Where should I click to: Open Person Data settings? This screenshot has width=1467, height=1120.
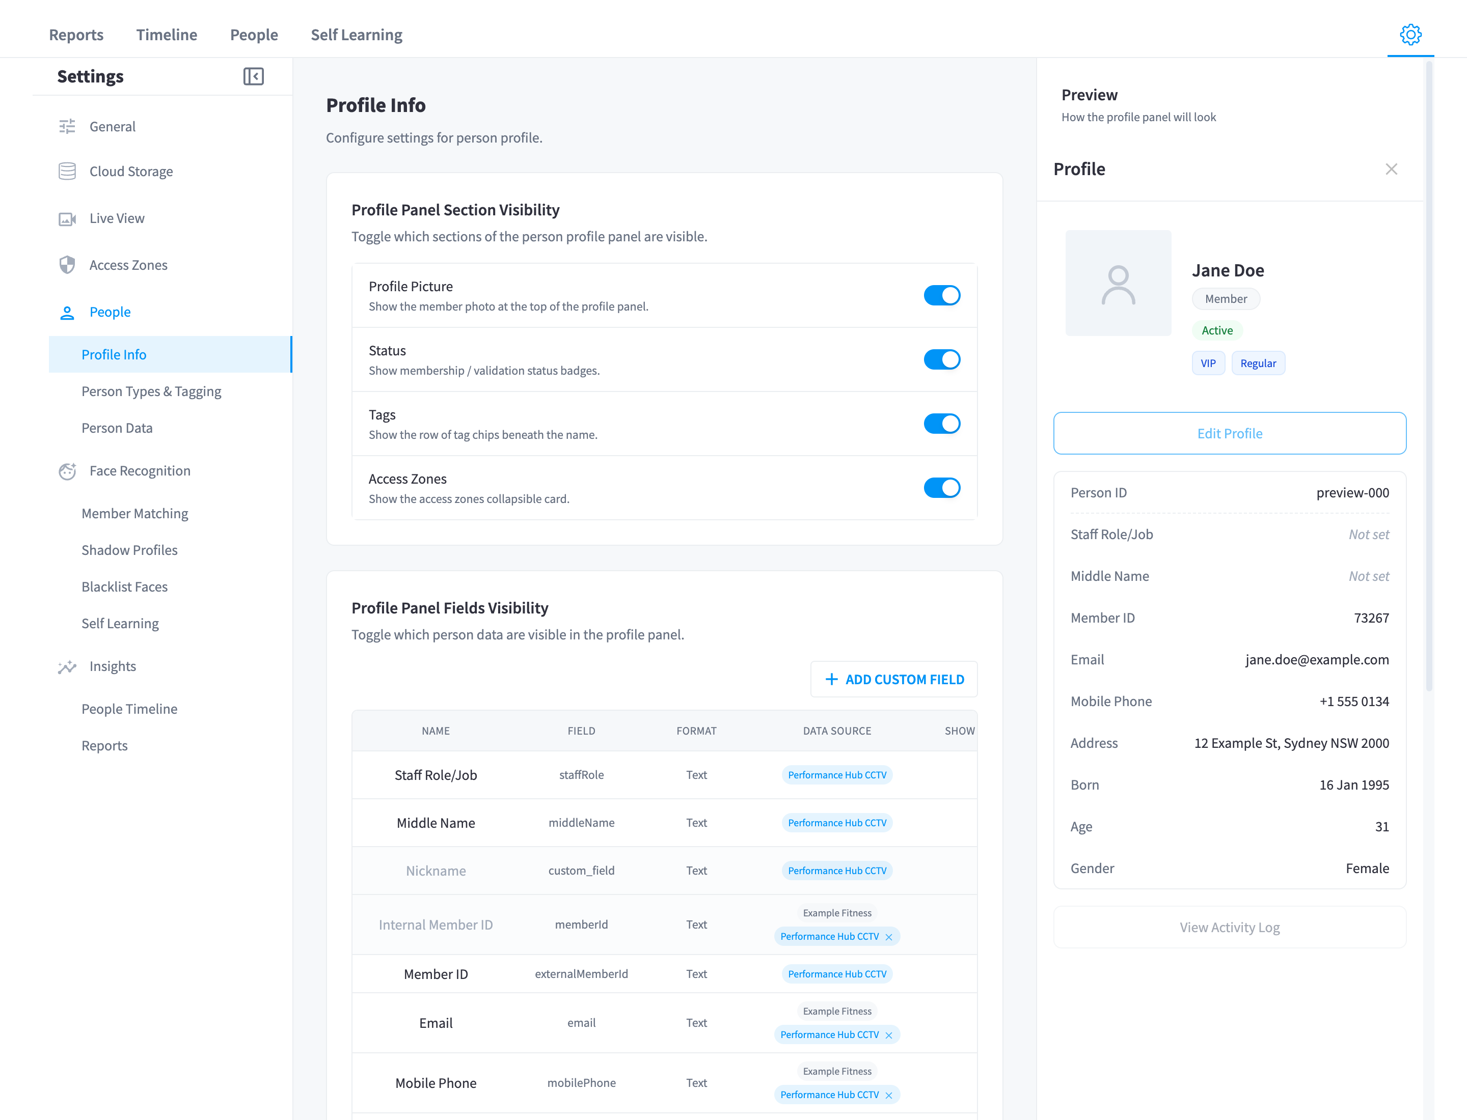click(x=117, y=428)
